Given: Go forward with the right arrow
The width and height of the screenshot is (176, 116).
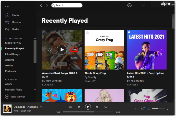Looking at the screenshot, I should coord(47,5).
